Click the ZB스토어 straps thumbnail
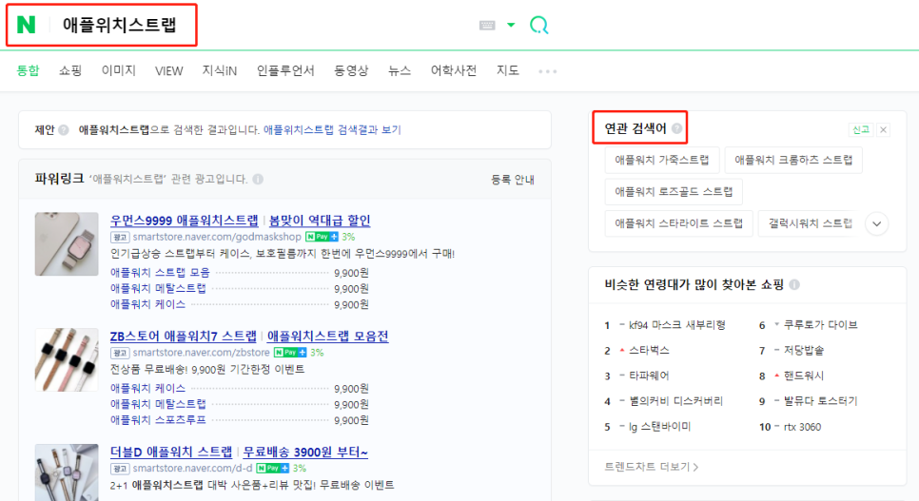The width and height of the screenshot is (919, 501). click(67, 359)
